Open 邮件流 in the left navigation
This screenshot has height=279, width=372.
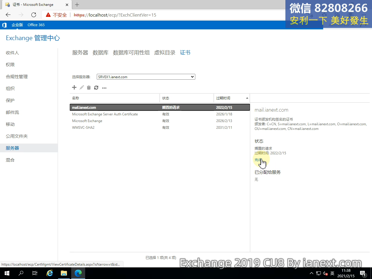tap(12, 112)
